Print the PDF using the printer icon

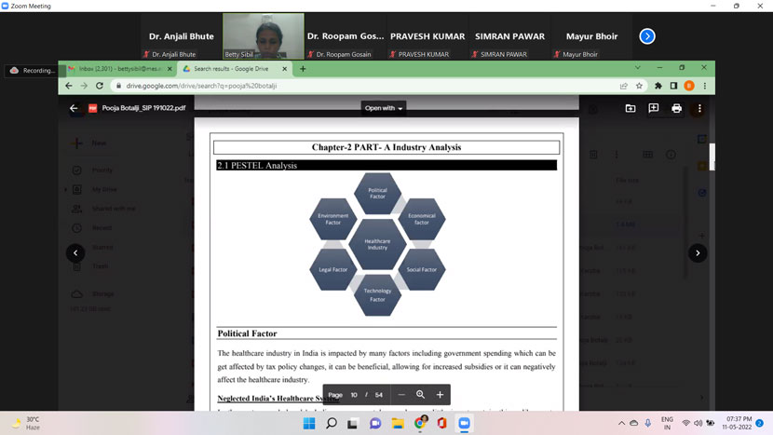pyautogui.click(x=676, y=108)
